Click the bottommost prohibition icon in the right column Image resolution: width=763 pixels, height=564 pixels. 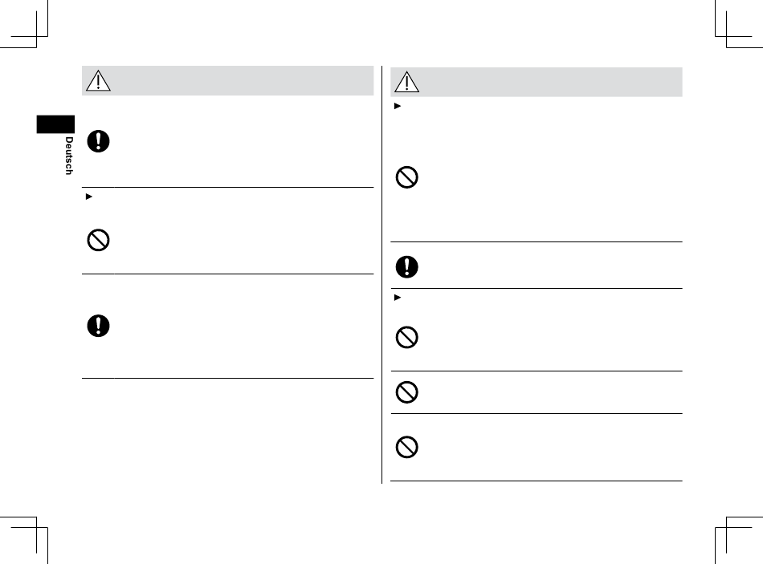tap(407, 447)
